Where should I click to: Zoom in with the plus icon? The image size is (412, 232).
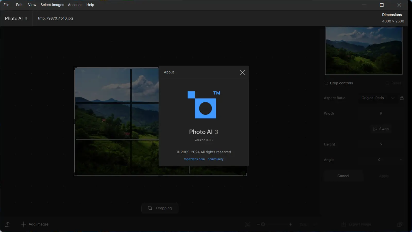(290, 224)
